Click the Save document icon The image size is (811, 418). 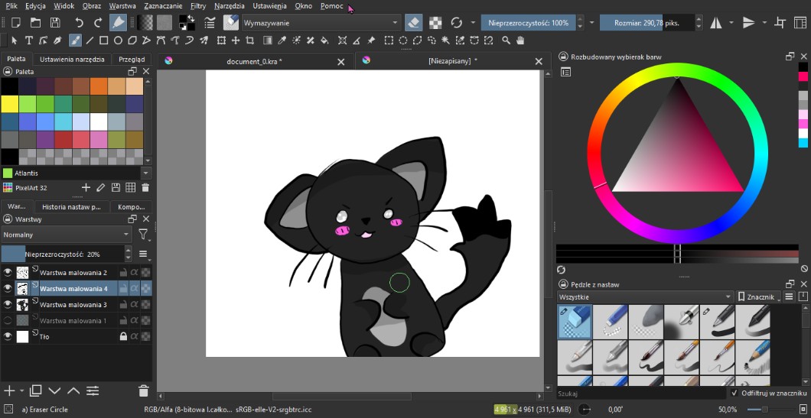55,23
